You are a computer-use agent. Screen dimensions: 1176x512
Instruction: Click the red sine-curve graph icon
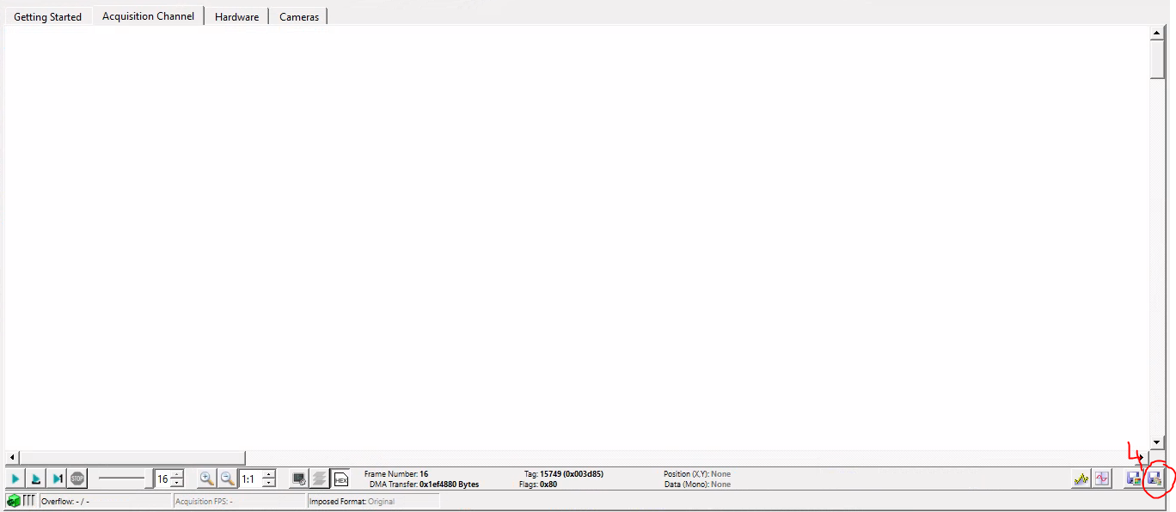tap(1102, 478)
